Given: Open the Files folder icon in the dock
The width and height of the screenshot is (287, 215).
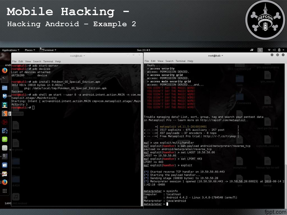Looking at the screenshot, I should click(4, 88).
